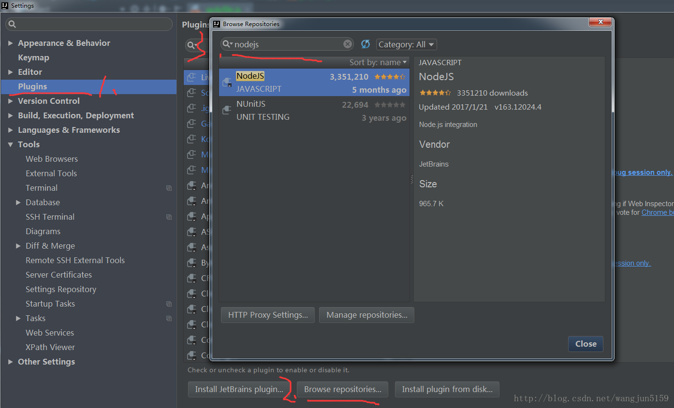Viewport: 674px width, 408px height.
Task: Click NodeJS star rating in details pane
Action: coord(435,93)
